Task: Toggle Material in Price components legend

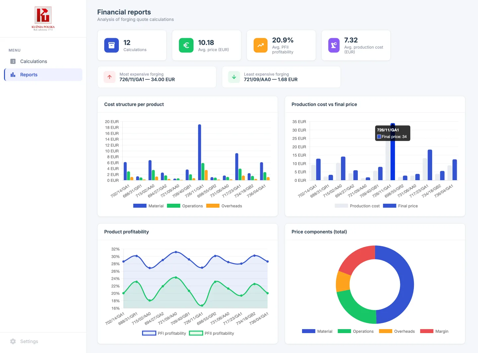Action: pyautogui.click(x=317, y=331)
